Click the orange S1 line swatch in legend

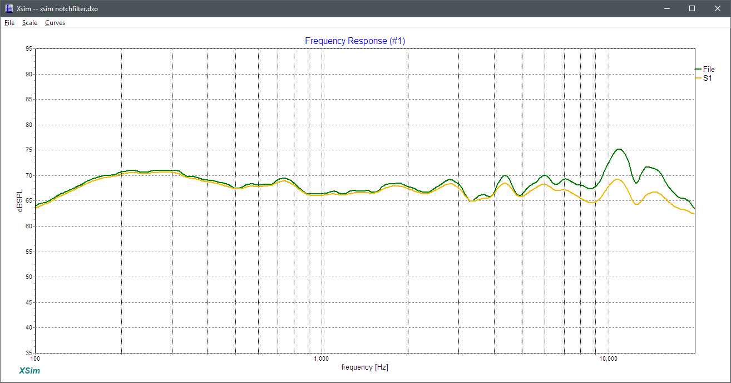pyautogui.click(x=698, y=78)
